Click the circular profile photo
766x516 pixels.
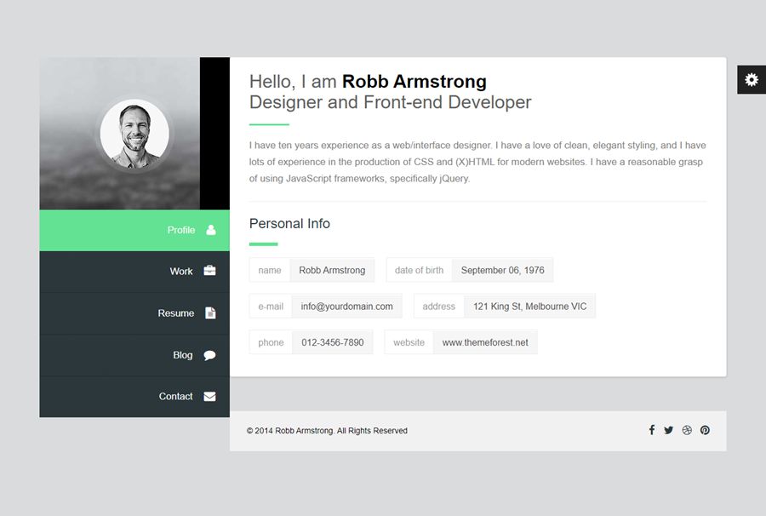(134, 135)
